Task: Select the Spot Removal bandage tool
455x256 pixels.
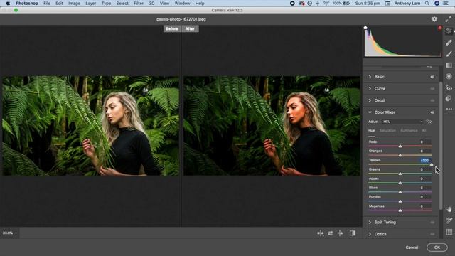Action: tap(449, 43)
